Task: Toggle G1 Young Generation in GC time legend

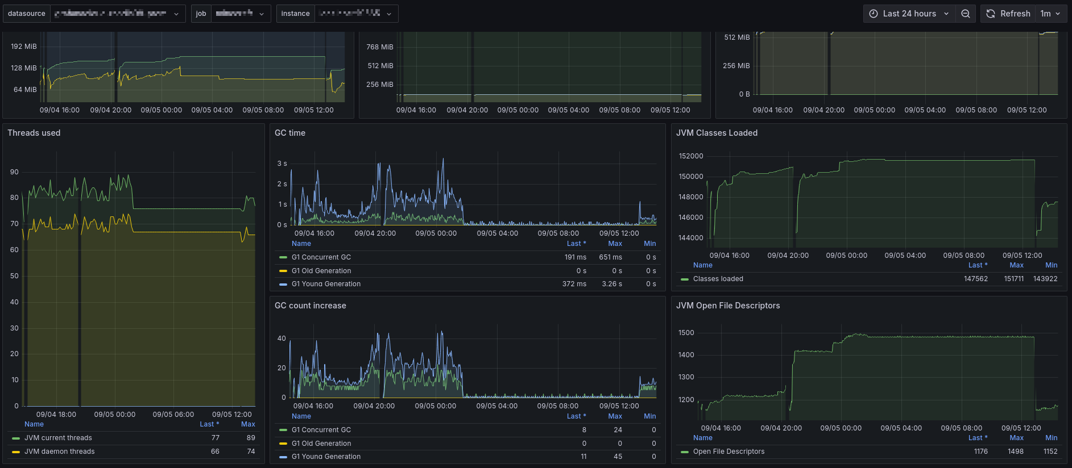Action: [x=326, y=284]
